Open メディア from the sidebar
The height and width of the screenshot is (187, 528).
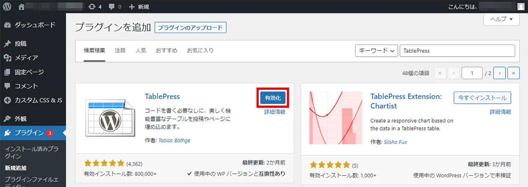pos(26,58)
